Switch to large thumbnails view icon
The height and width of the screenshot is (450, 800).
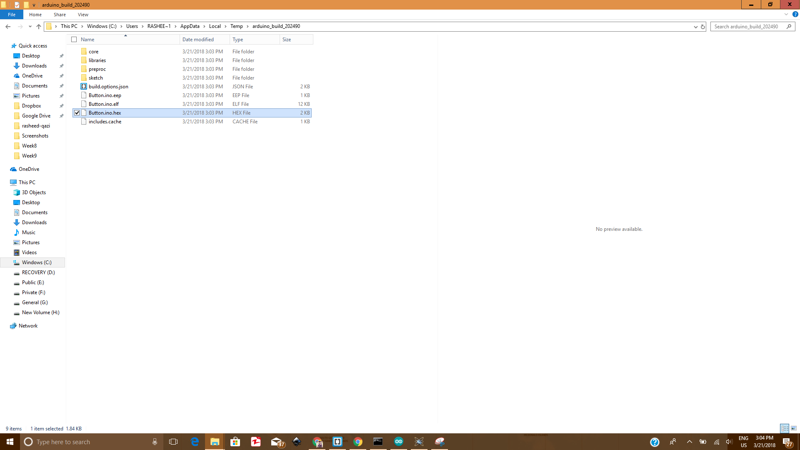pyautogui.click(x=794, y=428)
